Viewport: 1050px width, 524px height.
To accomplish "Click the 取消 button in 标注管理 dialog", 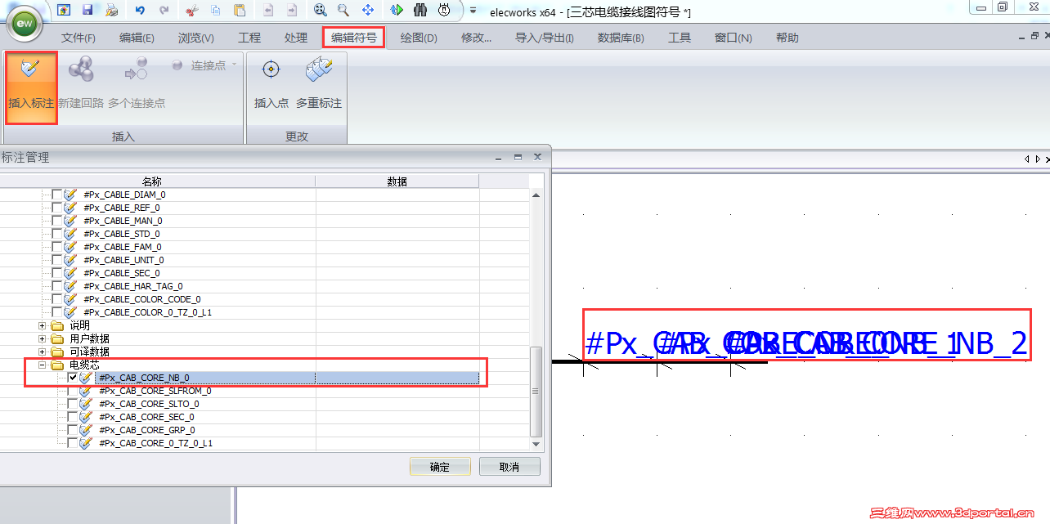I will click(x=509, y=467).
